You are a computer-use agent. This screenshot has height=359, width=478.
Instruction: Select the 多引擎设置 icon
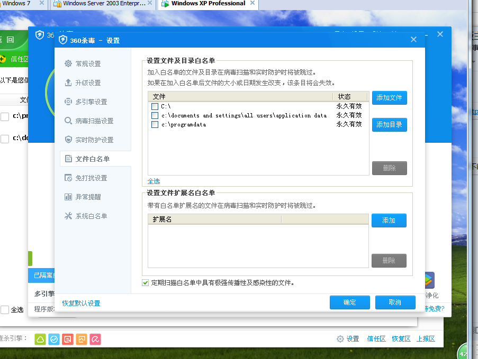68,102
